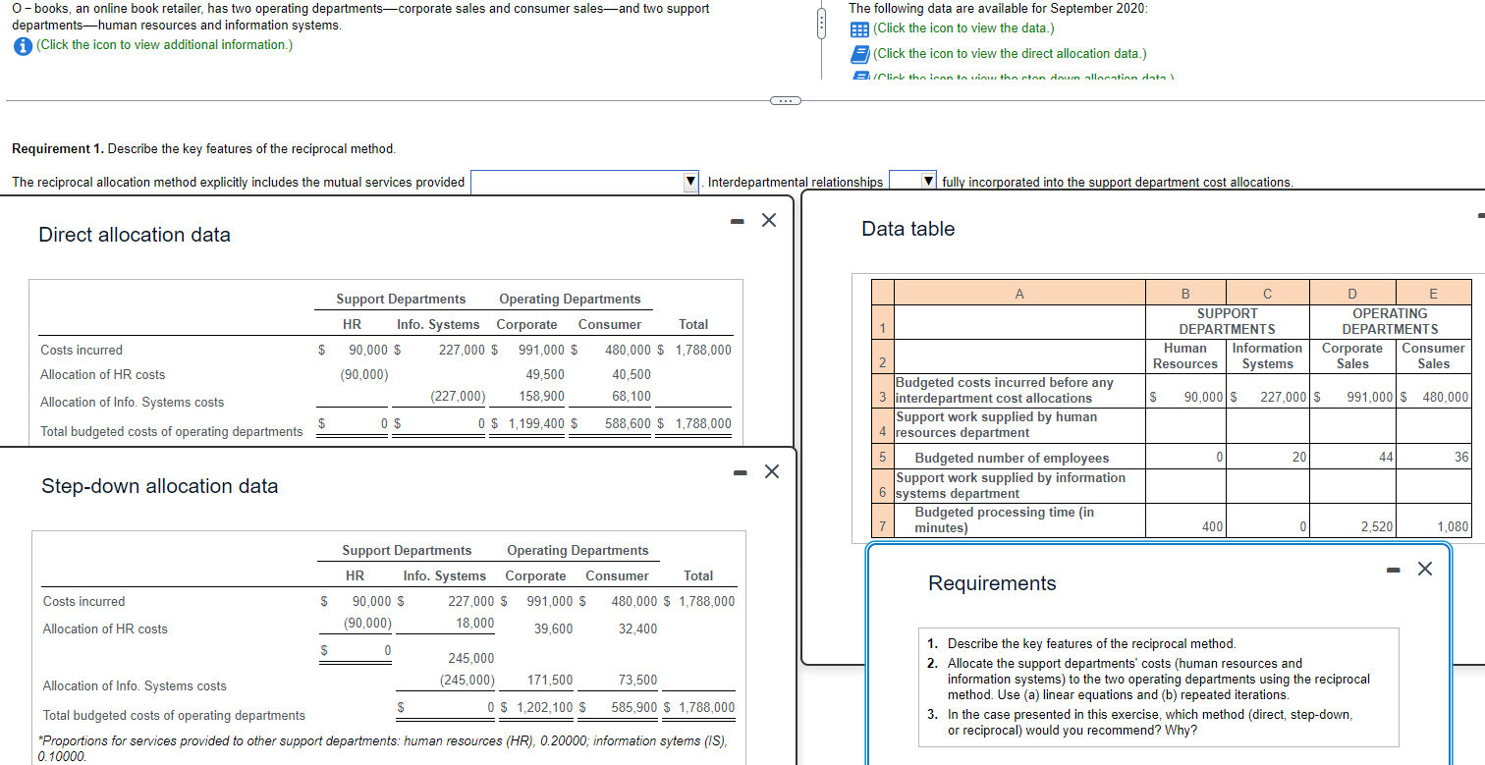The width and height of the screenshot is (1485, 765).
Task: Click the 68,100 value in direct allocation
Action: [x=631, y=397]
